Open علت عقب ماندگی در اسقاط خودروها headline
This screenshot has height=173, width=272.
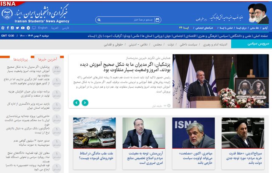[96, 156]
